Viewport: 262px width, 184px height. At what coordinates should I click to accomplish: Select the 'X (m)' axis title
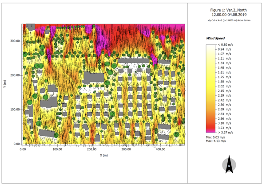pyautogui.click(x=104, y=155)
